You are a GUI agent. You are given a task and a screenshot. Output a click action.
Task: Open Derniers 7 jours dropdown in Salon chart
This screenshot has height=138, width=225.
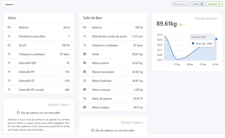point(58,105)
